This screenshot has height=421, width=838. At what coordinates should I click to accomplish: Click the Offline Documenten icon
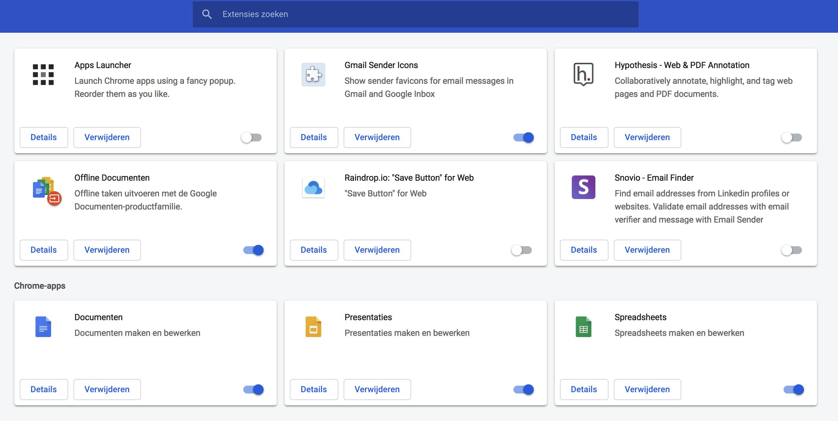[x=47, y=191]
